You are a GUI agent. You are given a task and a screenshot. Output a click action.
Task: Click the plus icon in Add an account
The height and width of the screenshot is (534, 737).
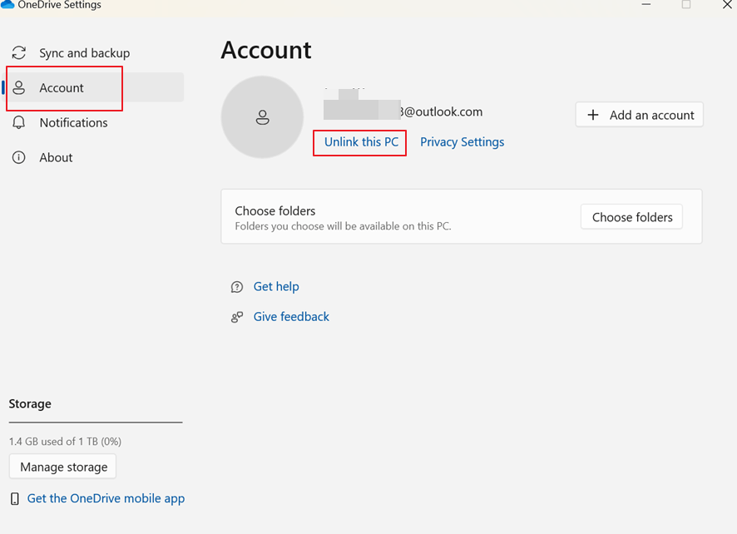coord(593,115)
